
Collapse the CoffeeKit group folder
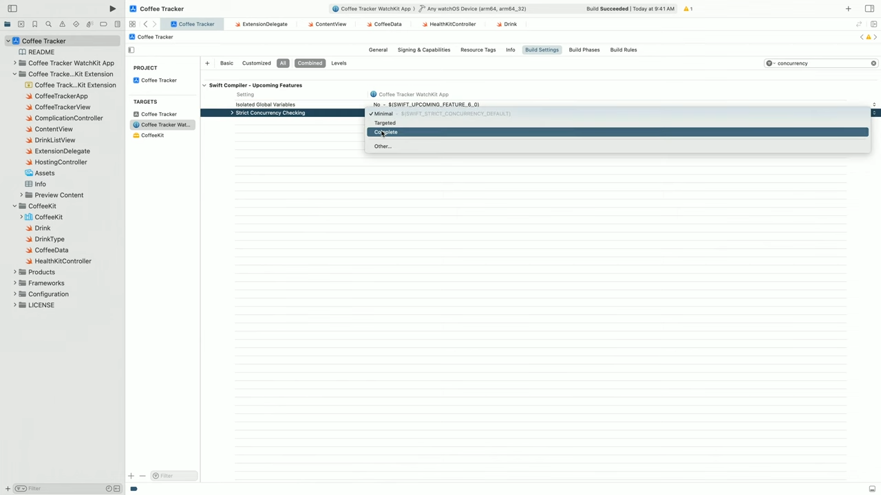click(14, 206)
